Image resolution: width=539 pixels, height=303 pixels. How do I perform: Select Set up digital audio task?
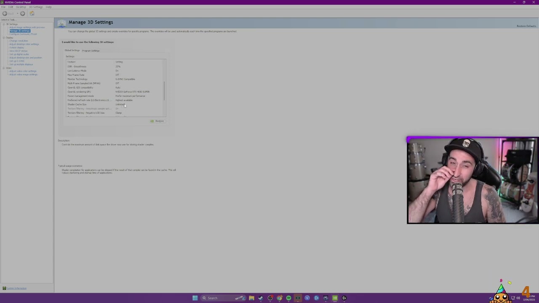pyautogui.click(x=19, y=54)
